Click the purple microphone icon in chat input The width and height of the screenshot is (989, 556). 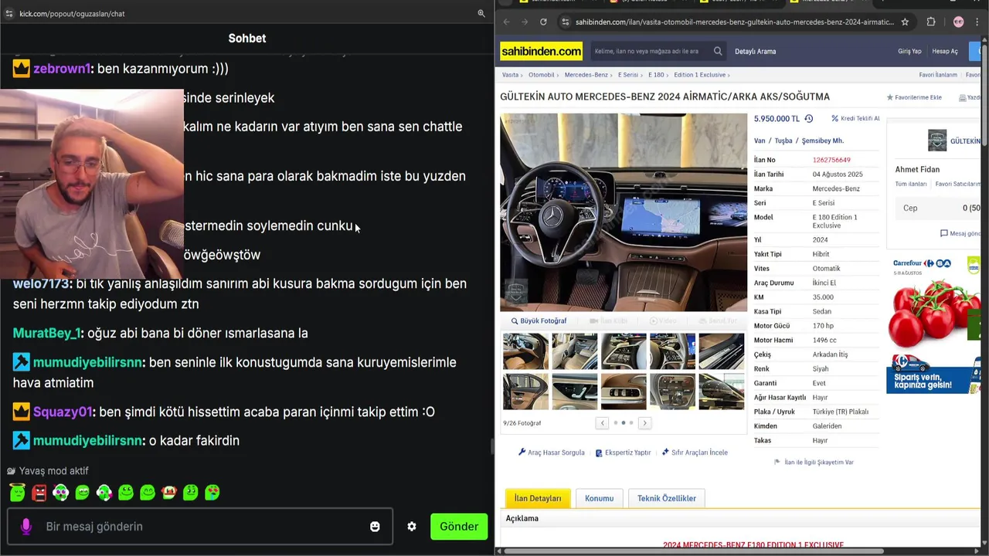[25, 527]
